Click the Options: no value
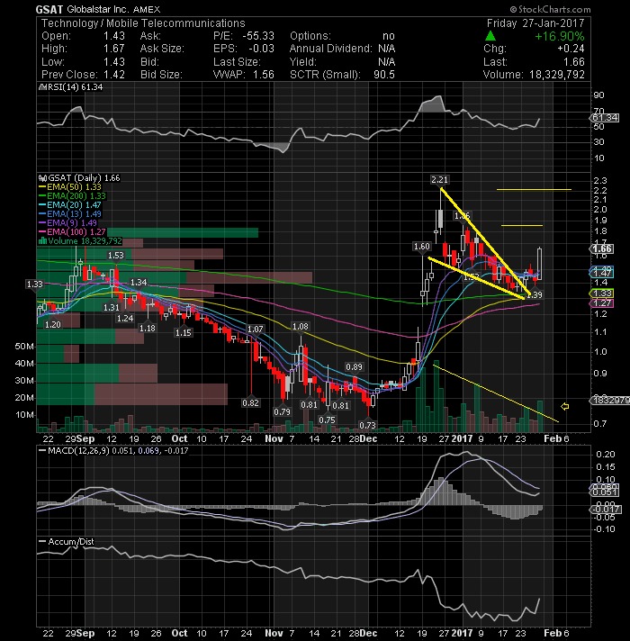 (389, 36)
